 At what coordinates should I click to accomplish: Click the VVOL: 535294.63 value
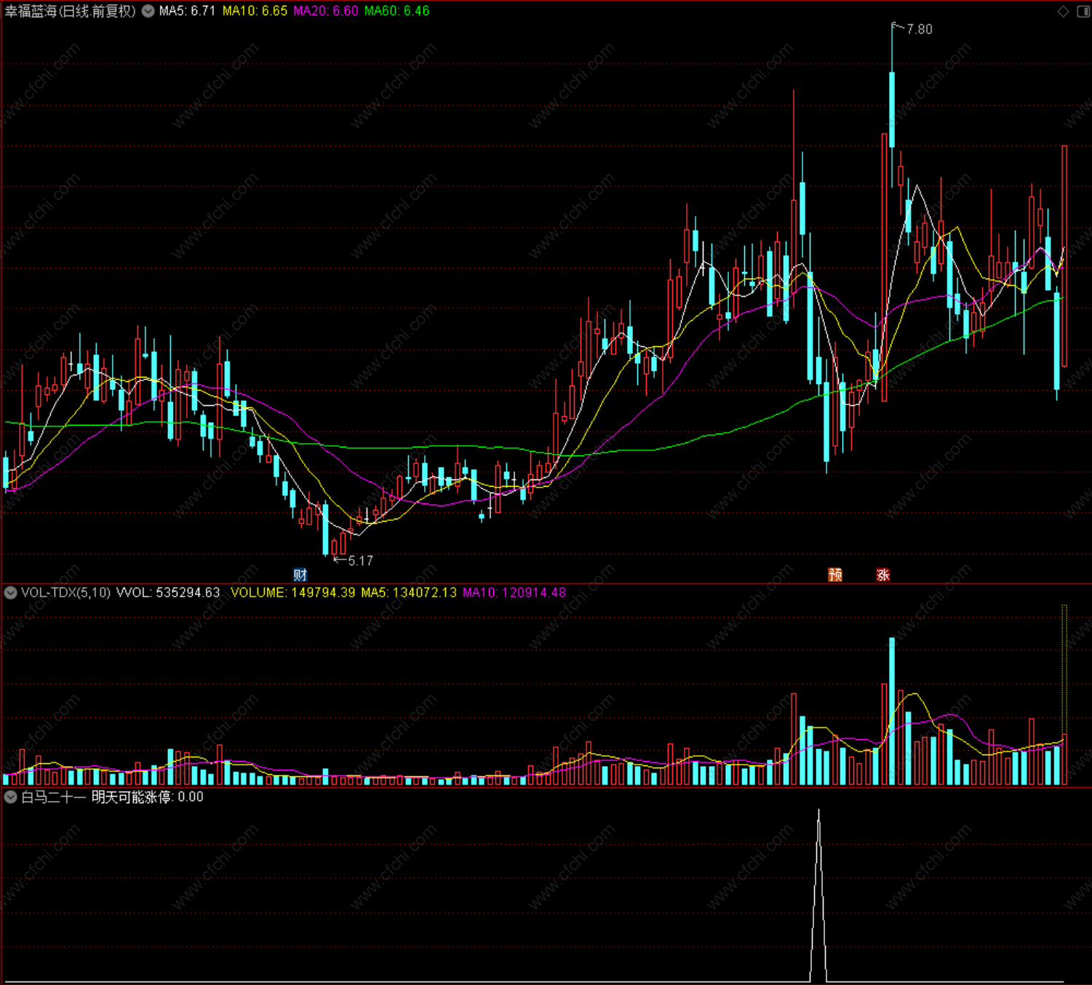click(x=168, y=593)
